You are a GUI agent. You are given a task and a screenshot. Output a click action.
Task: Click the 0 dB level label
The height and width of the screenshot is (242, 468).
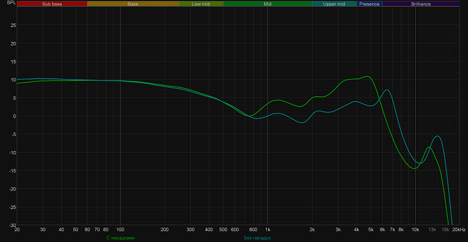click(x=14, y=116)
